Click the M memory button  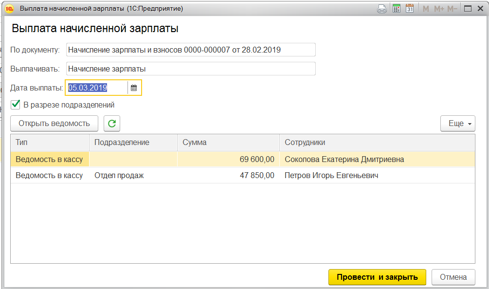426,8
